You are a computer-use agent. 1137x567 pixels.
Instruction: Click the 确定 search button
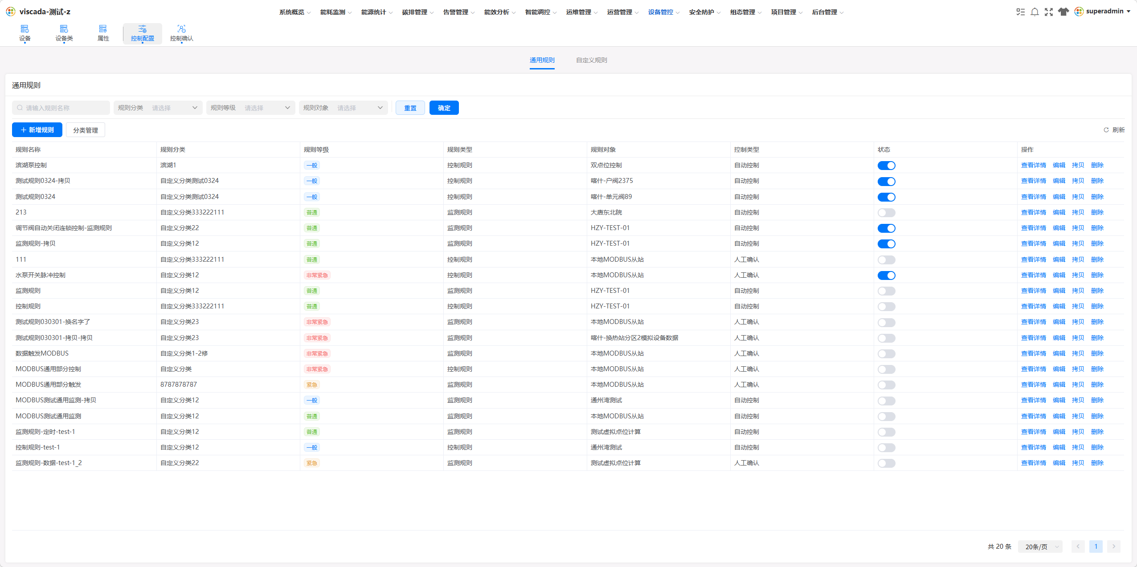point(444,108)
